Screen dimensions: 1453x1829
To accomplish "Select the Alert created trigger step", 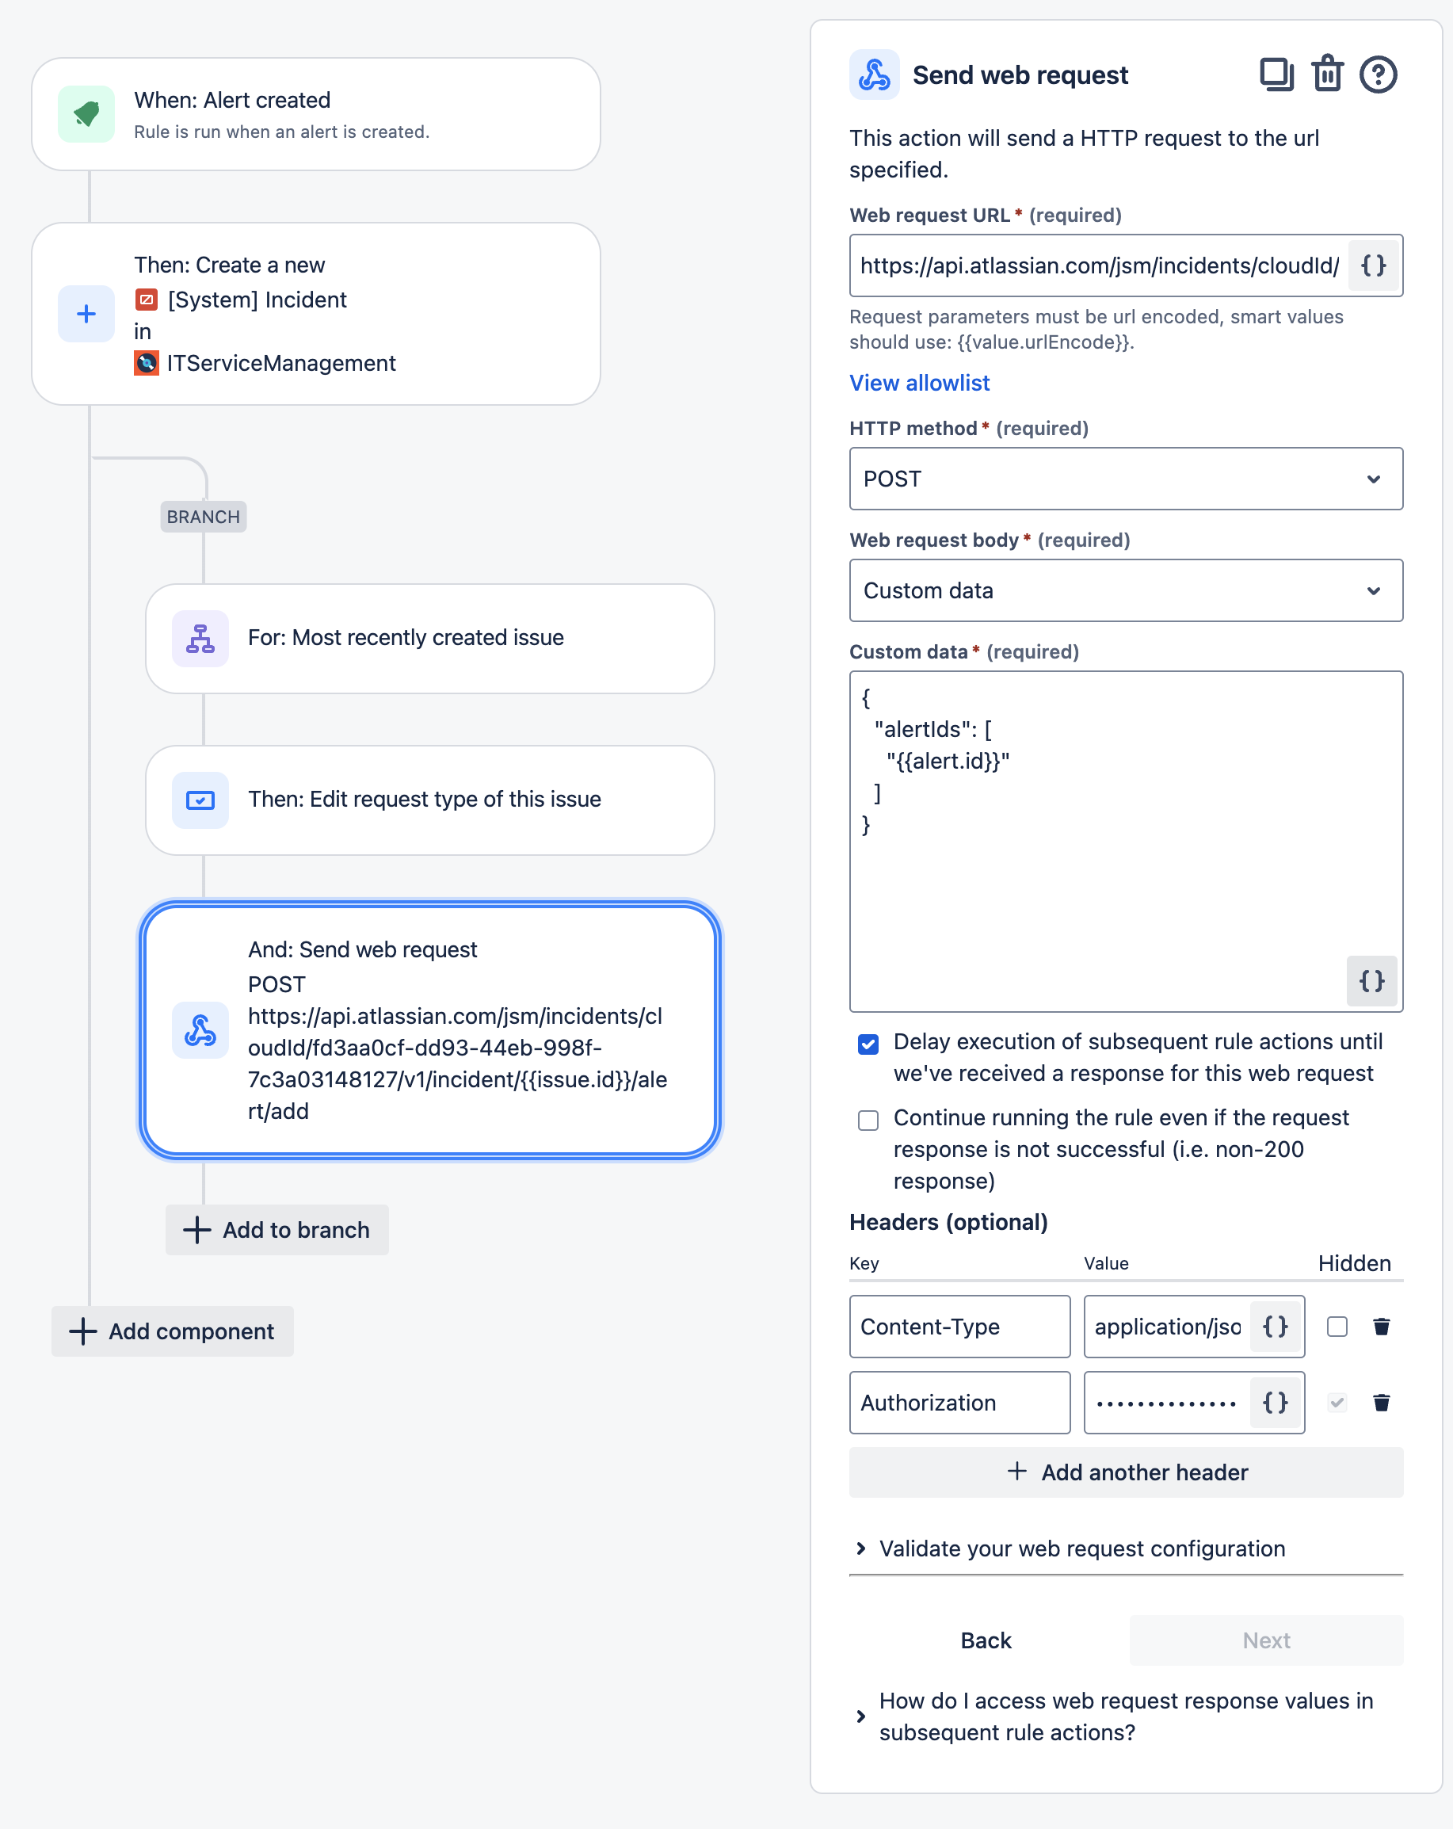I will (315, 115).
